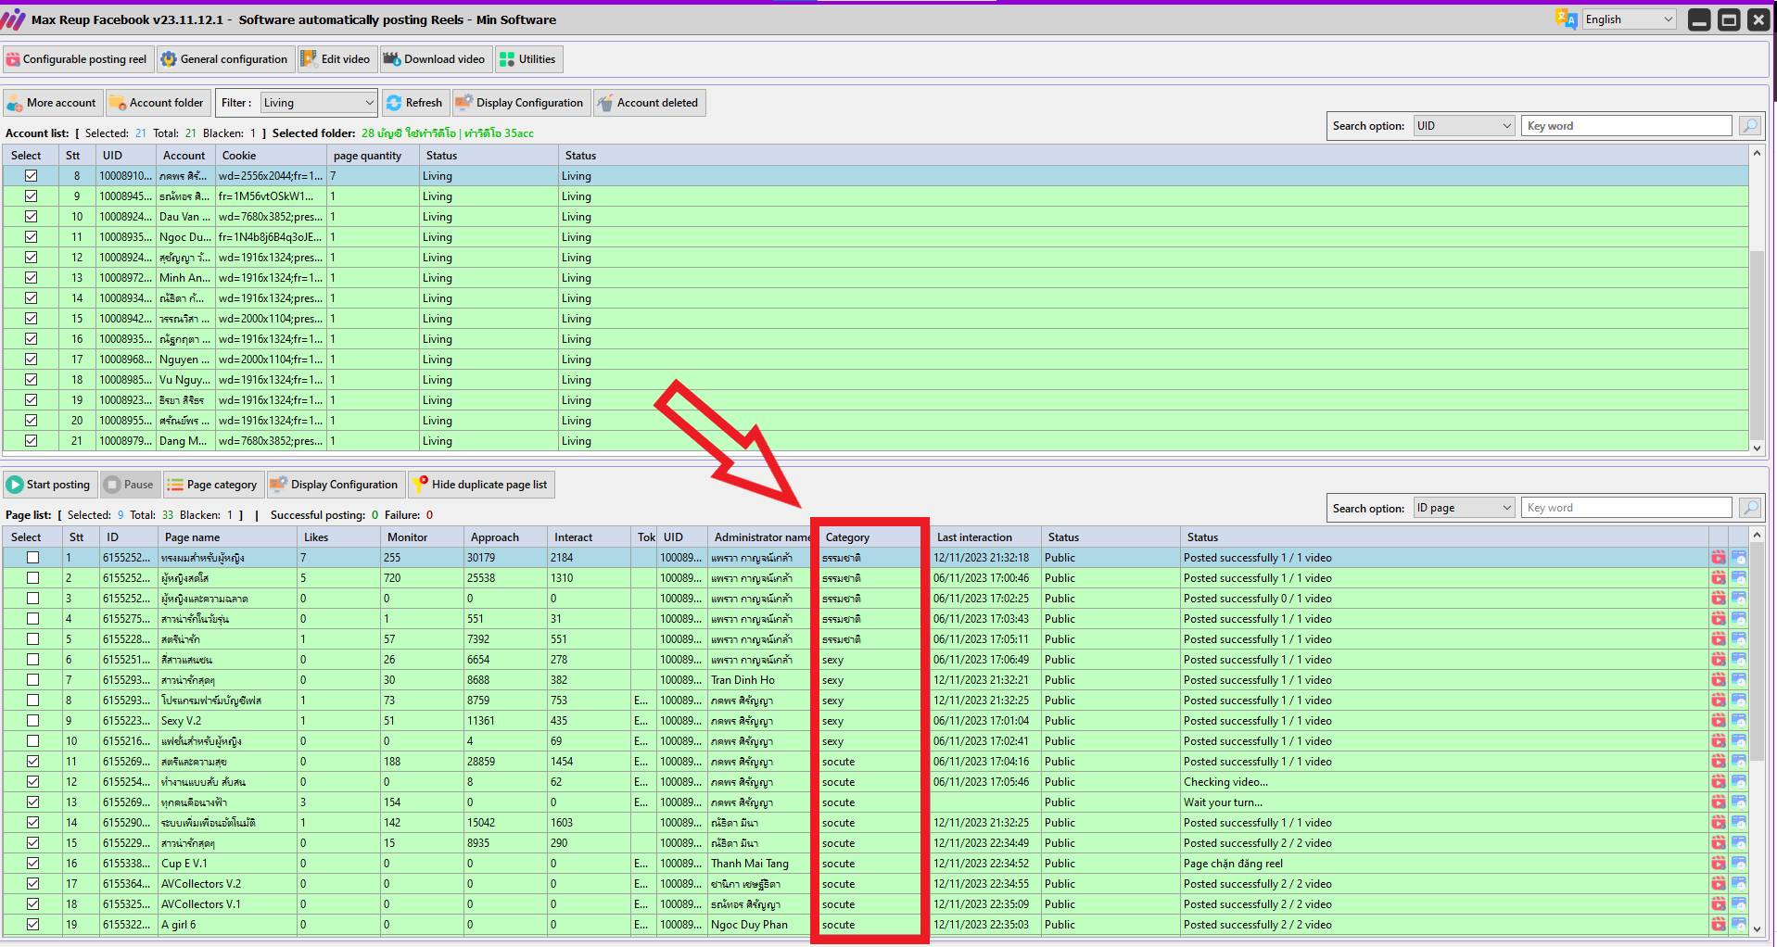1777x947 pixels.
Task: Sort account list by page quantity column
Action: pyautogui.click(x=373, y=156)
